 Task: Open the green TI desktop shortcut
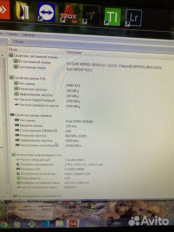point(113,17)
